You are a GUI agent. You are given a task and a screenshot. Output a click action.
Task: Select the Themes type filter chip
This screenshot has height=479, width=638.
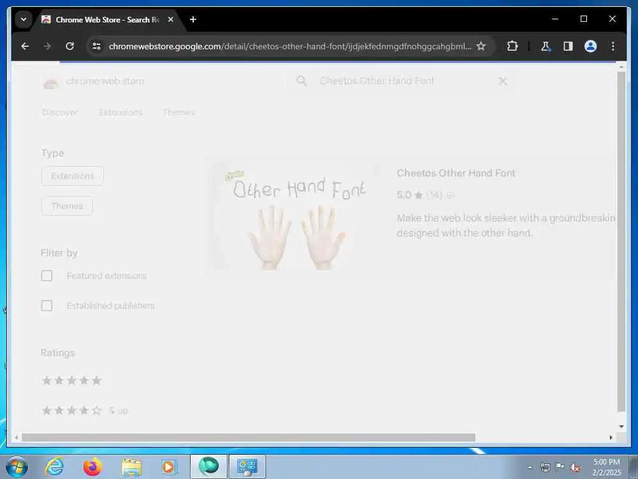click(x=67, y=206)
